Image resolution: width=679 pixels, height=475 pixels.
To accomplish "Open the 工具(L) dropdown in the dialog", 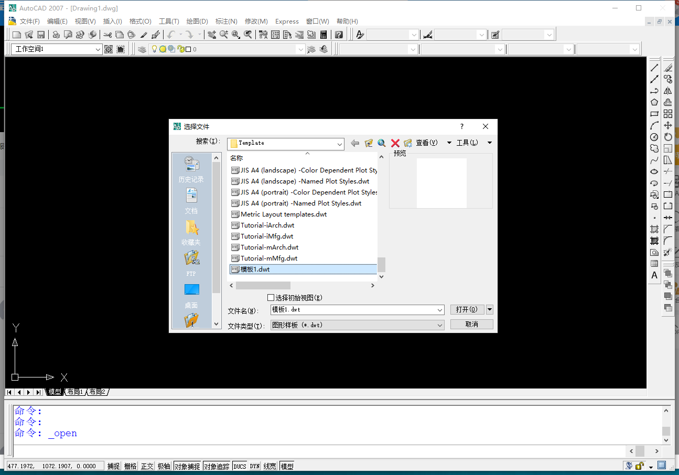I will (x=490, y=143).
